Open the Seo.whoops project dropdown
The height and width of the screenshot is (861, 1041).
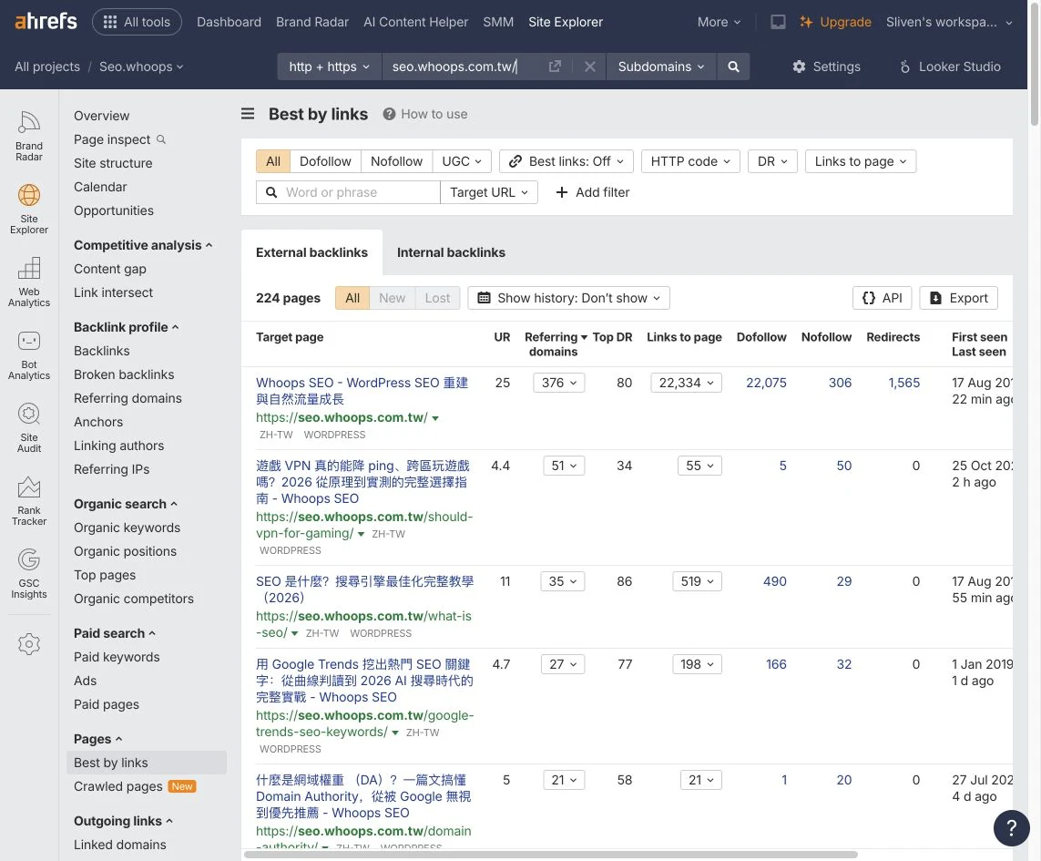[x=141, y=67]
